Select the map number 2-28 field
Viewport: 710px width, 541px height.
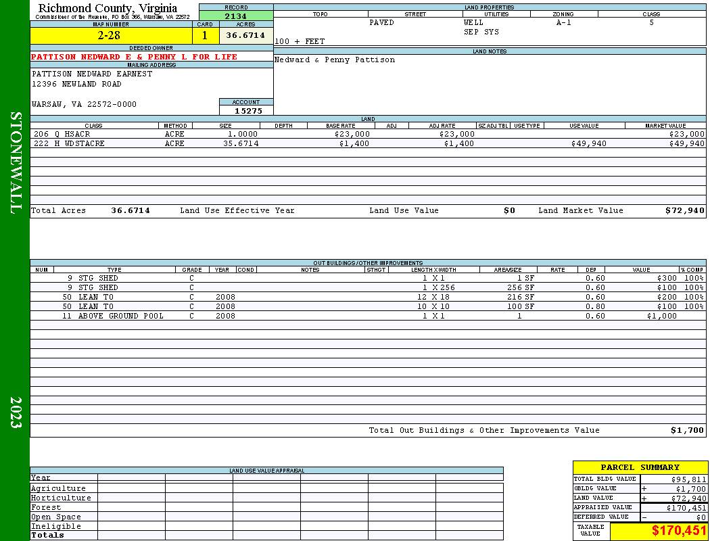click(111, 35)
